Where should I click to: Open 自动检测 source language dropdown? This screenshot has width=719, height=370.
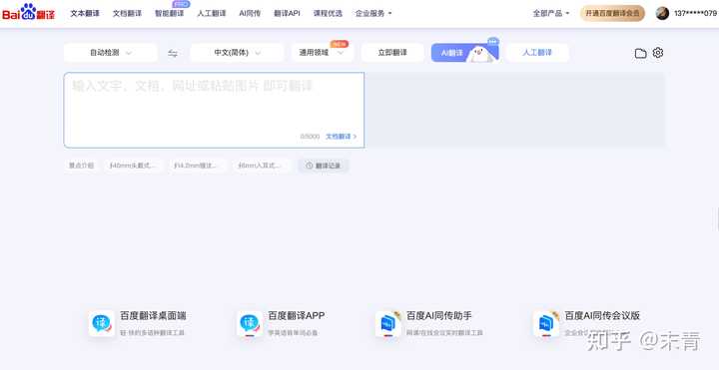[x=111, y=53]
